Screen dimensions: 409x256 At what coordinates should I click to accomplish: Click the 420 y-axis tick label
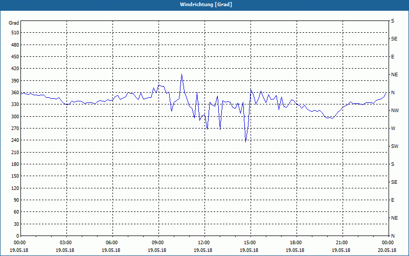(x=15, y=69)
